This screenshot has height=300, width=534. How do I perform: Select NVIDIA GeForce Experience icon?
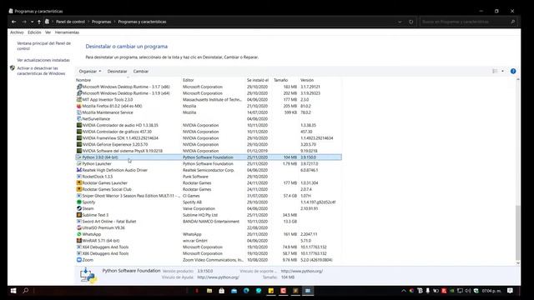coord(79,144)
